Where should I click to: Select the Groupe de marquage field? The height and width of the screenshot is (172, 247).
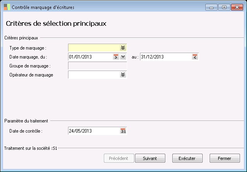pyautogui.click(x=97, y=66)
